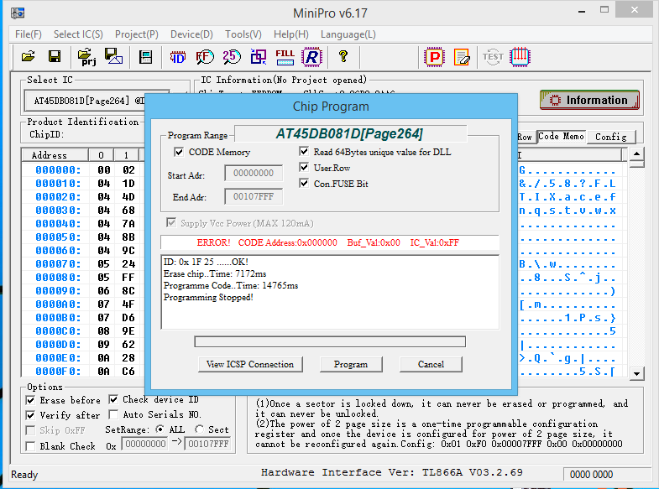Image resolution: width=659 pixels, height=489 pixels.
Task: Switch to the Config tab
Action: (x=610, y=137)
